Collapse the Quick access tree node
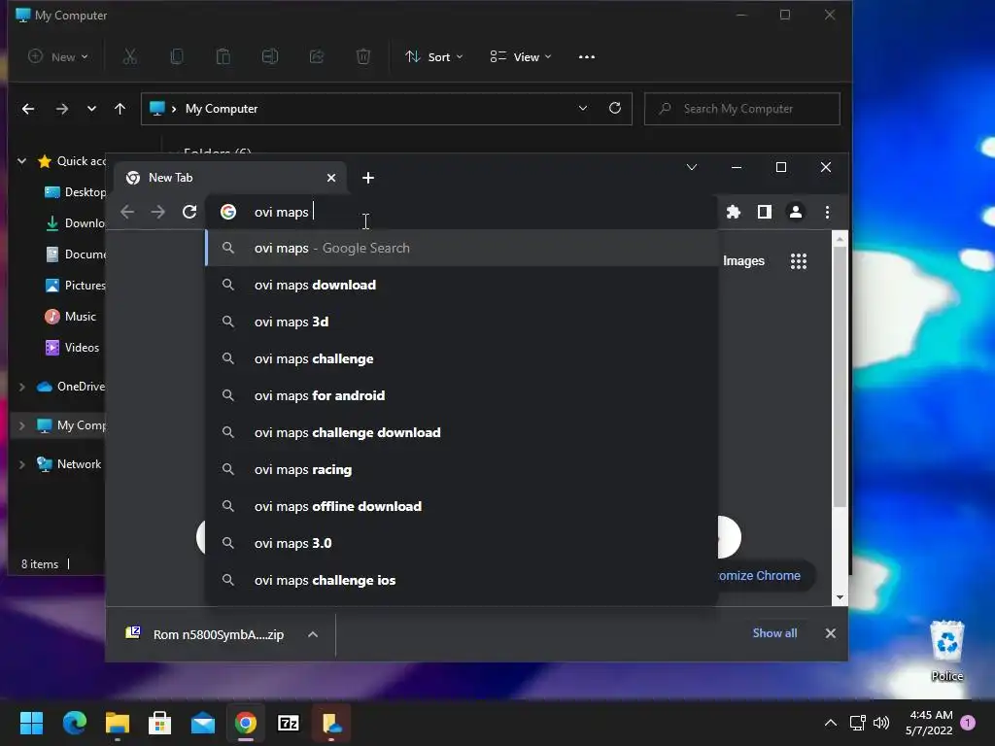Viewport: 995px width, 746px height. pyautogui.click(x=22, y=161)
